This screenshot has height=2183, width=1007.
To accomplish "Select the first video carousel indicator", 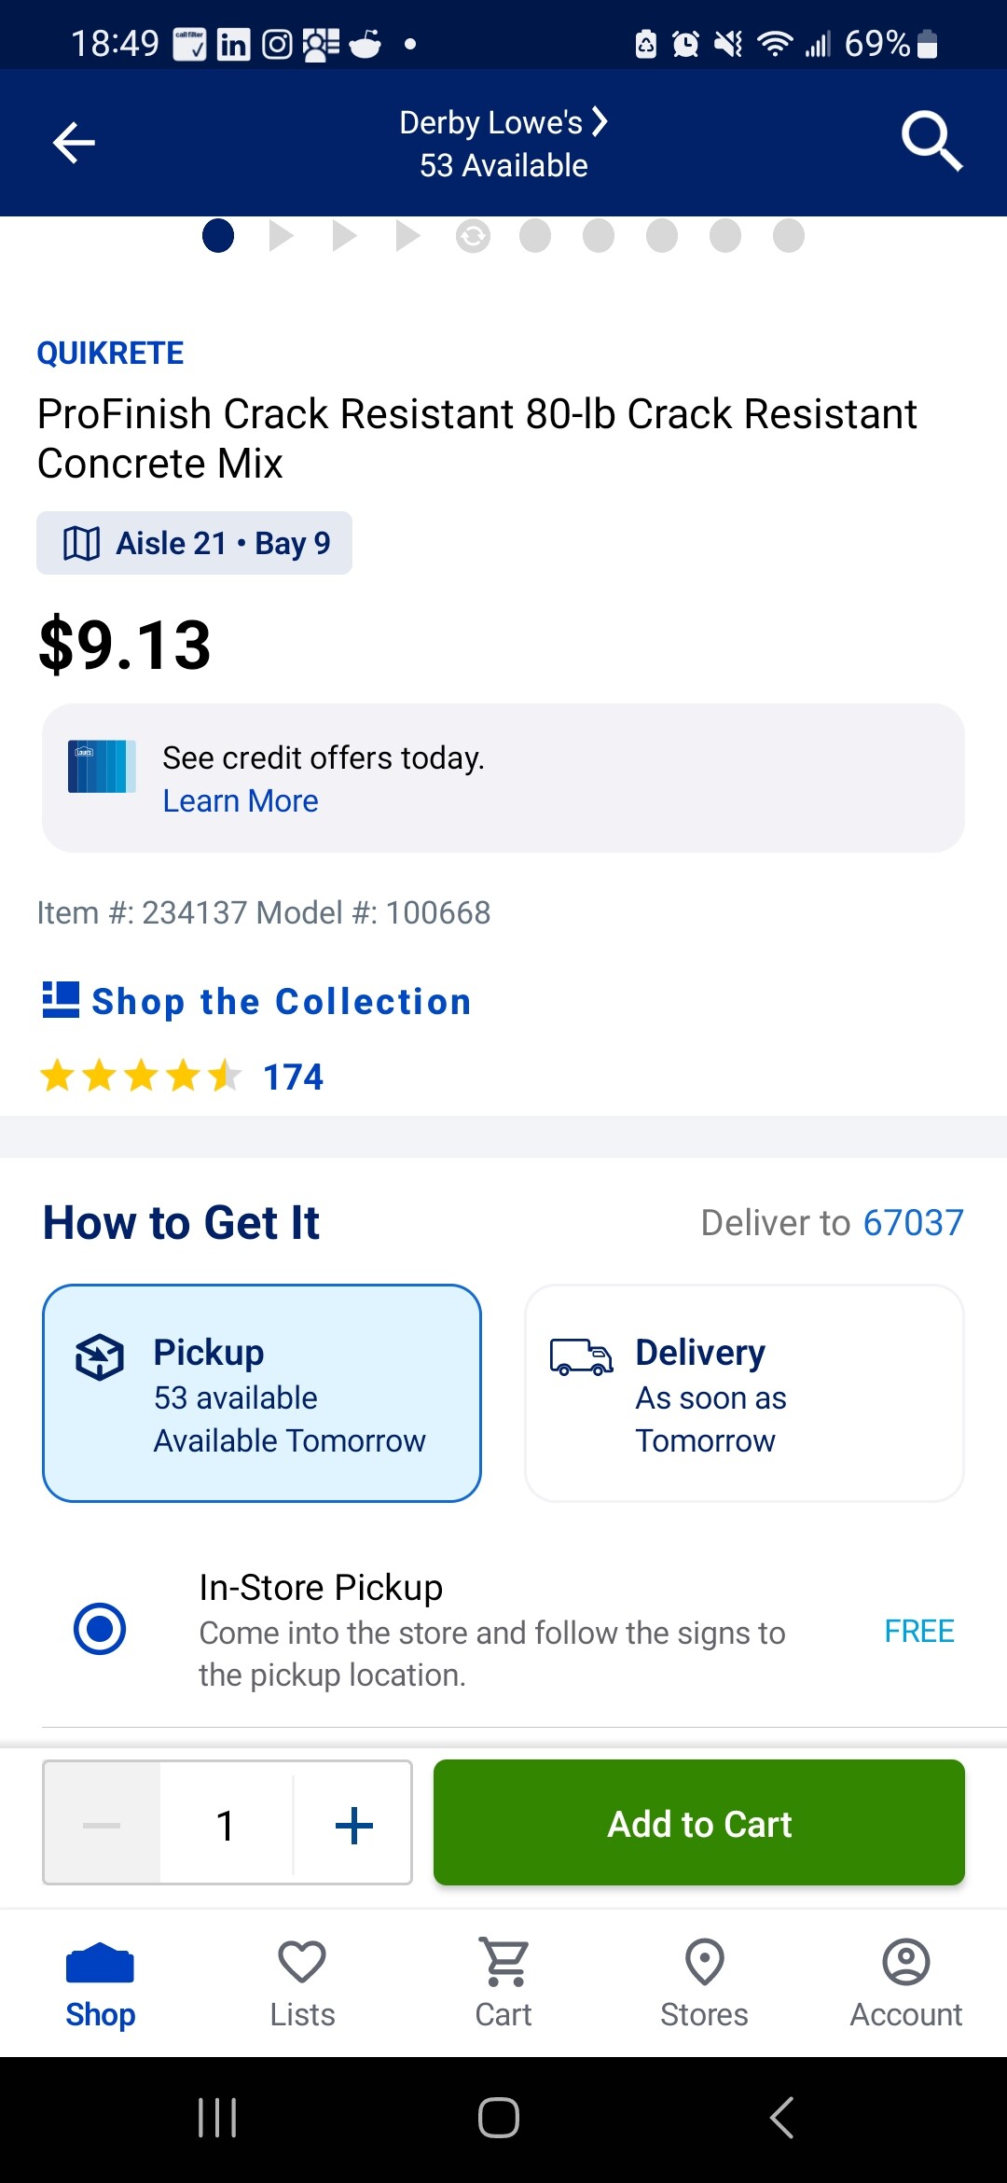I will (281, 236).
